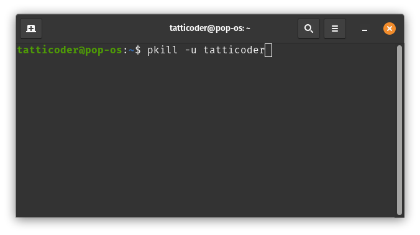Click the green tatticoder@pop-os prompt text
This screenshot has height=235, width=420.
click(70, 50)
